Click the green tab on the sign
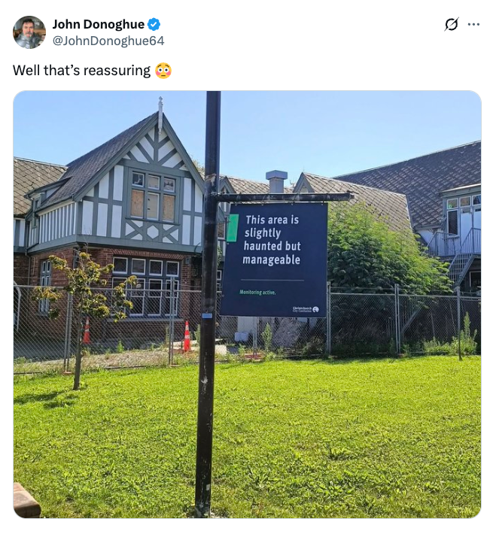The width and height of the screenshot is (493, 534). pyautogui.click(x=233, y=228)
